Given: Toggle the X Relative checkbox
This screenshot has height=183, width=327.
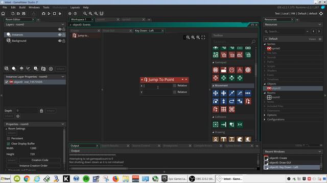Looking at the screenshot, I should coord(175,86).
